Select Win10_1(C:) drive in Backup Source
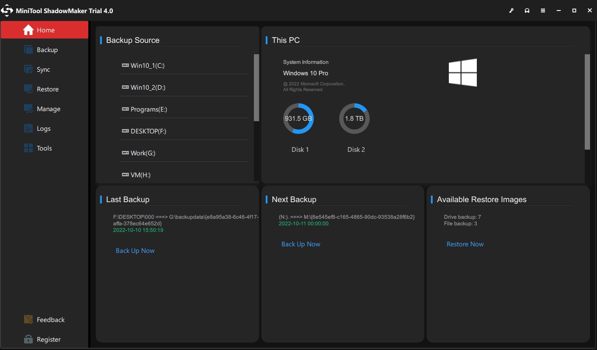Image resolution: width=597 pixels, height=350 pixels. tap(147, 66)
